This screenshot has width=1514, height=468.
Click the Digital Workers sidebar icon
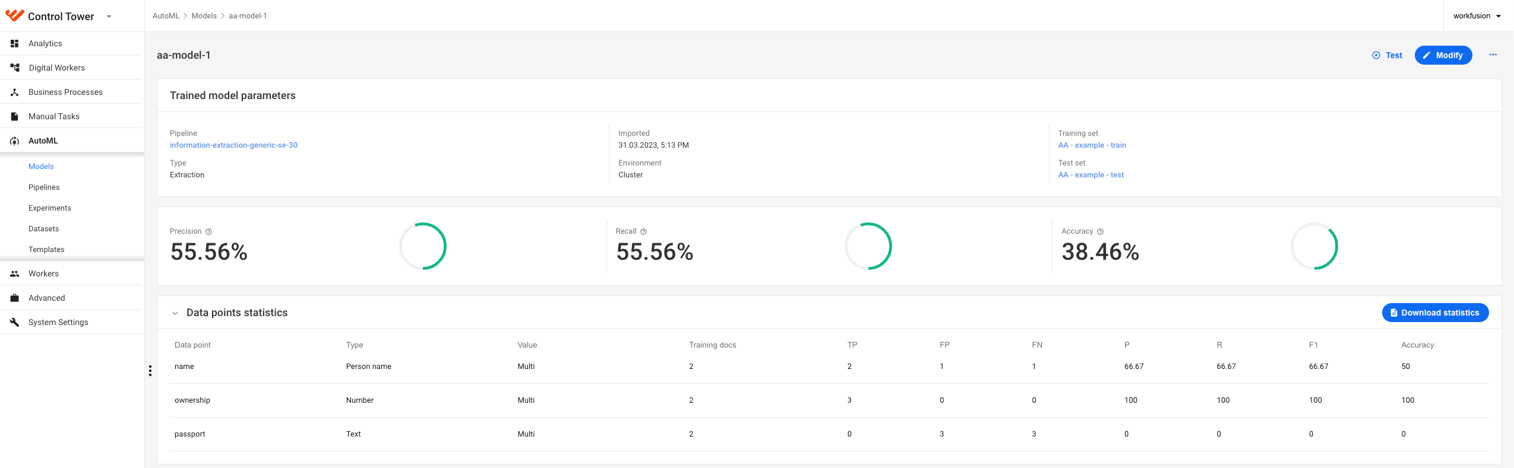(x=15, y=68)
